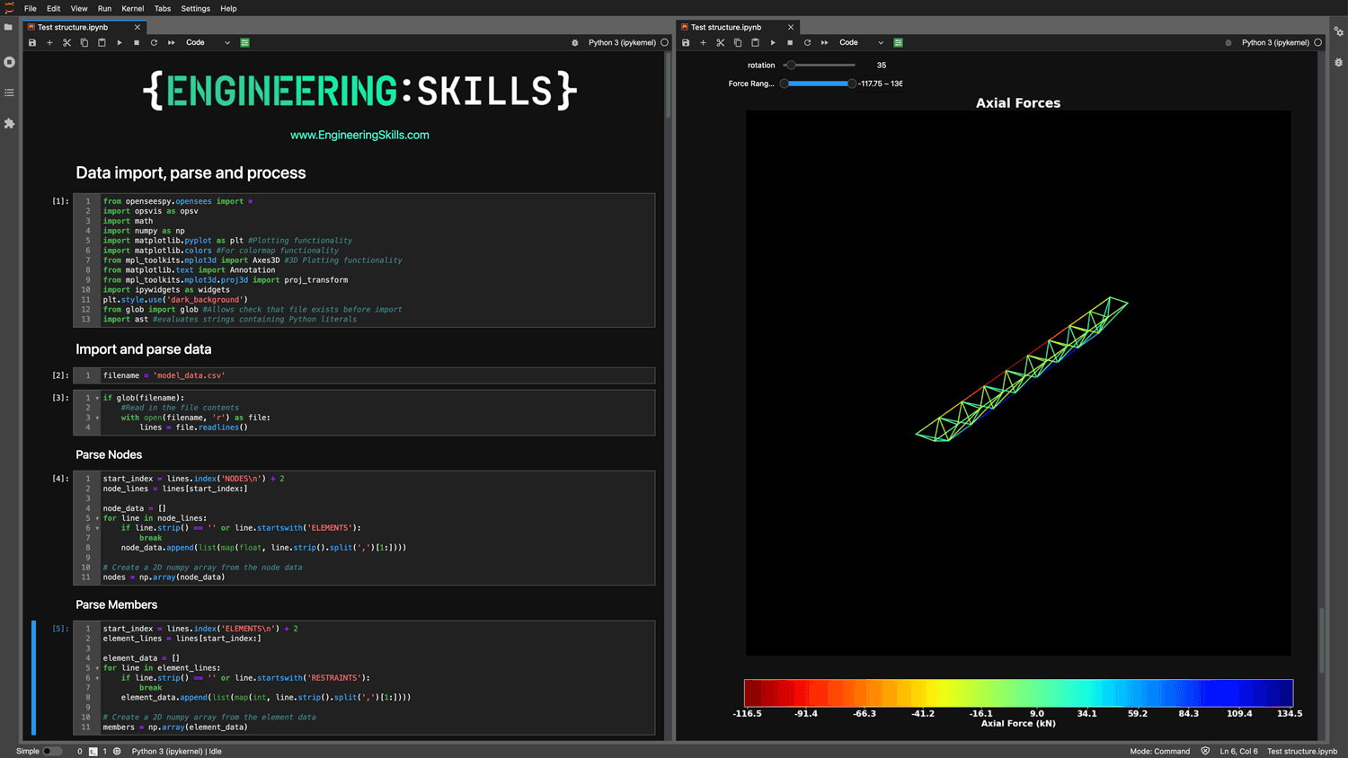Image resolution: width=1348 pixels, height=758 pixels.
Task: Copy the selected cell in the left notebook
Action: pos(84,42)
